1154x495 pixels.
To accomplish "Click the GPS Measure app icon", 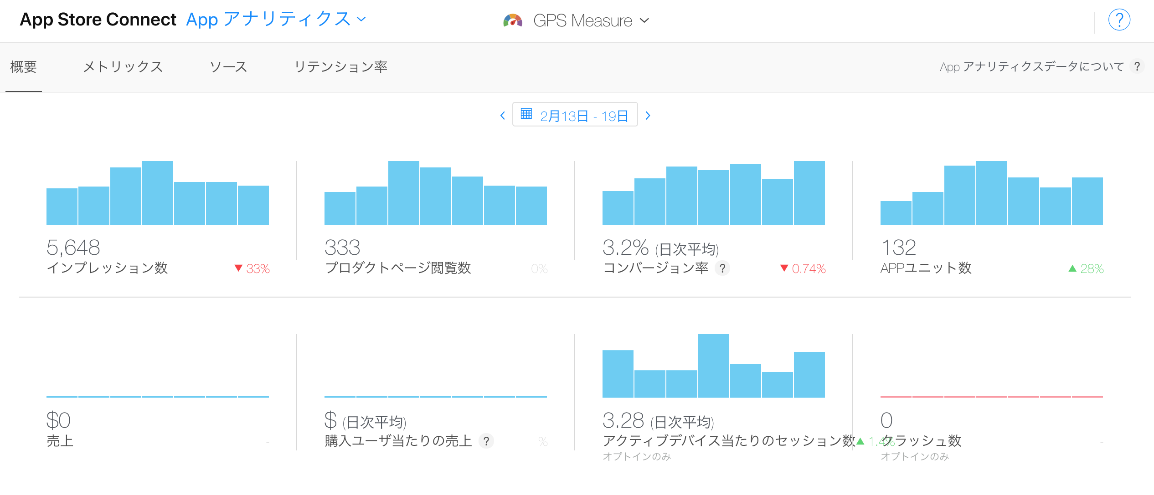I will click(513, 20).
